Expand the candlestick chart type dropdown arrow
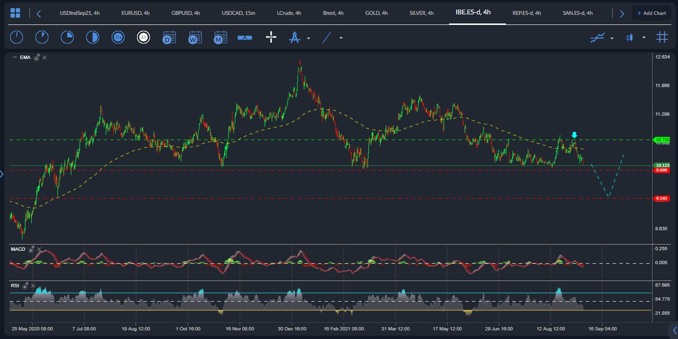 [644, 38]
